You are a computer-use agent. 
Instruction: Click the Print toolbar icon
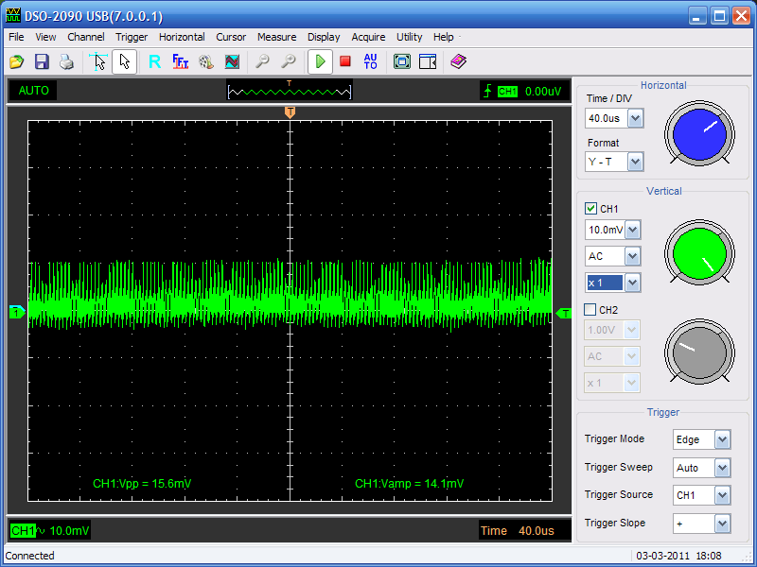tap(66, 62)
